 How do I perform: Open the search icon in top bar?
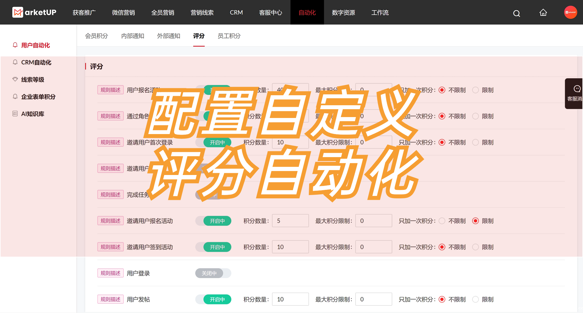point(517,13)
